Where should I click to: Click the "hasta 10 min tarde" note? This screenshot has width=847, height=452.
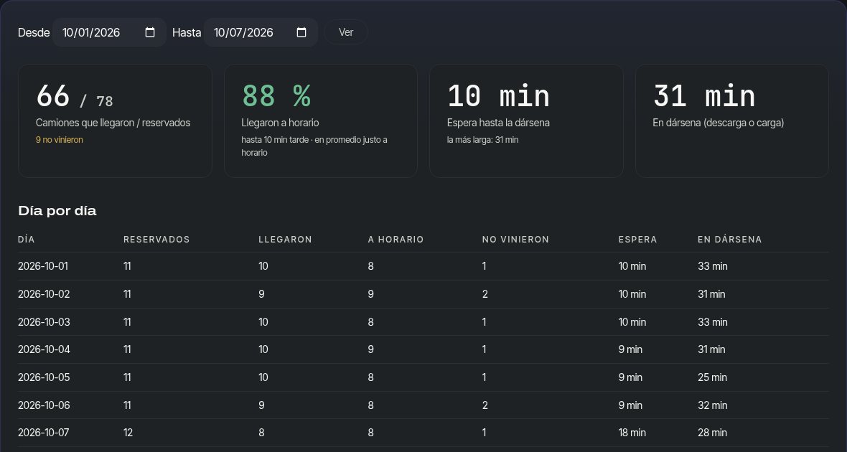[x=273, y=140]
